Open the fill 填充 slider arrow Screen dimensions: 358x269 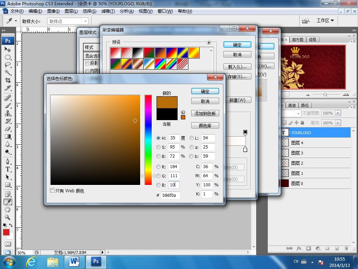pos(338,123)
